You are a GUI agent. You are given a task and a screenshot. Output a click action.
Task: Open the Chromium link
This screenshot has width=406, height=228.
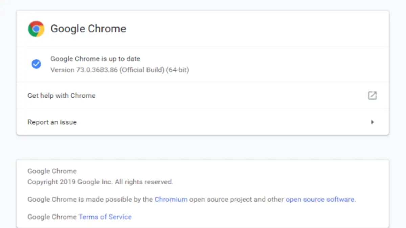pyautogui.click(x=171, y=199)
